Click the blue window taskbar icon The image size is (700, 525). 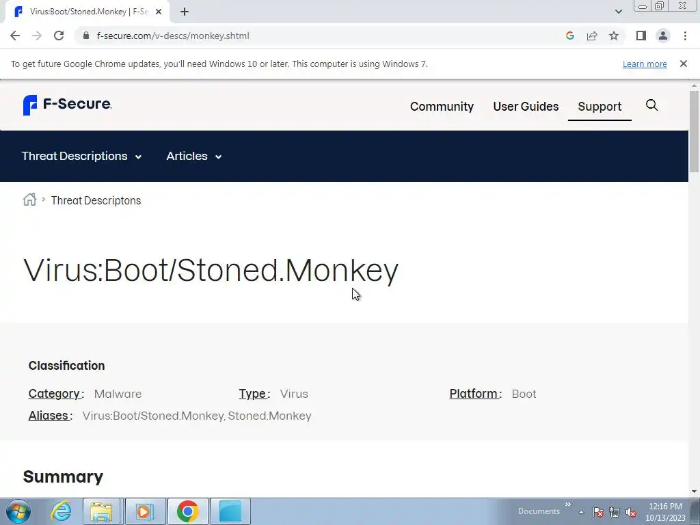(x=230, y=511)
